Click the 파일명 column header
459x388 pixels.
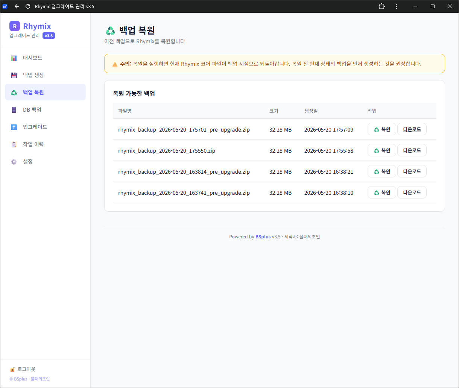point(125,111)
